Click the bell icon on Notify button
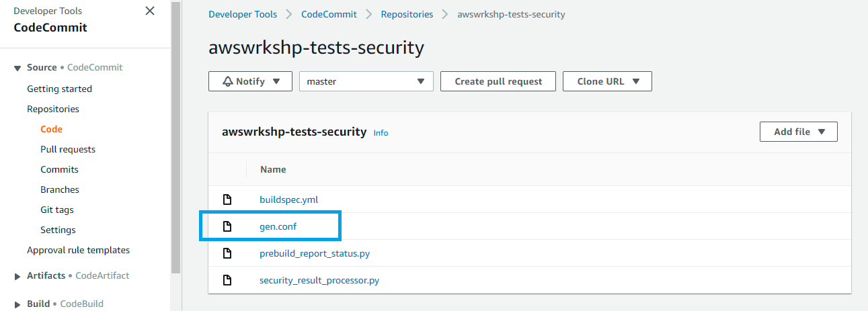Image resolution: width=868 pixels, height=311 pixels. 228,81
